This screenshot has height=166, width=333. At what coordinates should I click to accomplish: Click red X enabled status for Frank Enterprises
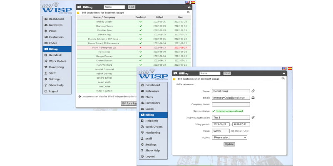(140, 48)
